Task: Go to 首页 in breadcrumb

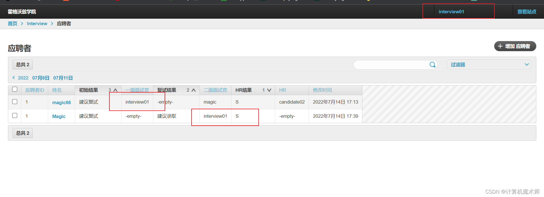Action: coord(12,23)
